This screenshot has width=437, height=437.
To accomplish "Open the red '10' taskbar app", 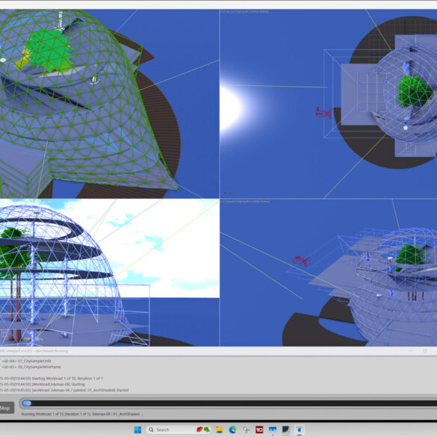I will 259,430.
